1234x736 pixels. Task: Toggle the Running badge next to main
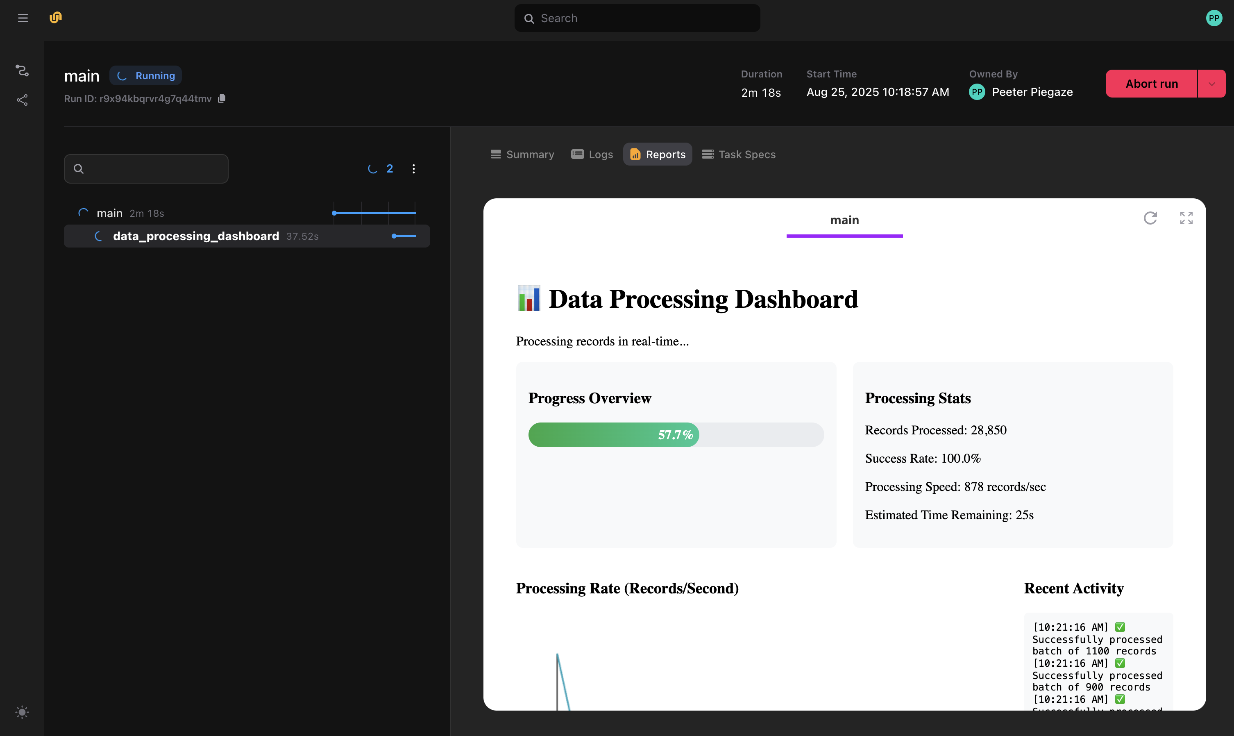point(145,75)
